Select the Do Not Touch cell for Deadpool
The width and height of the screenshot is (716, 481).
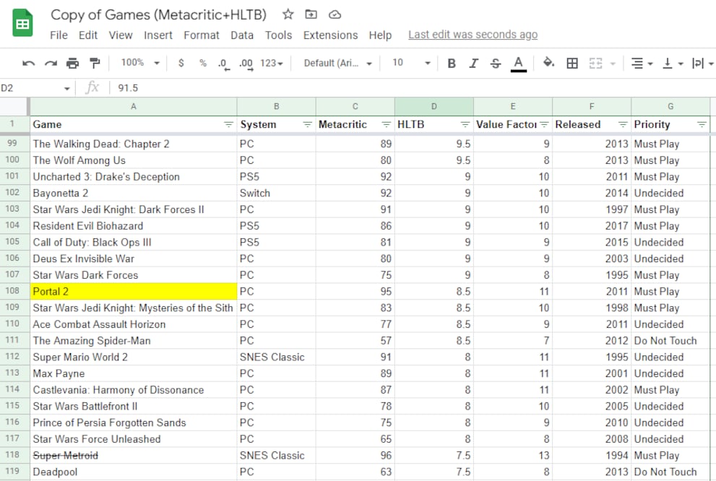pos(670,472)
